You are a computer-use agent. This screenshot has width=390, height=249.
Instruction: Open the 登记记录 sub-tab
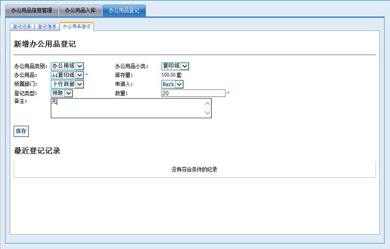click(x=22, y=27)
